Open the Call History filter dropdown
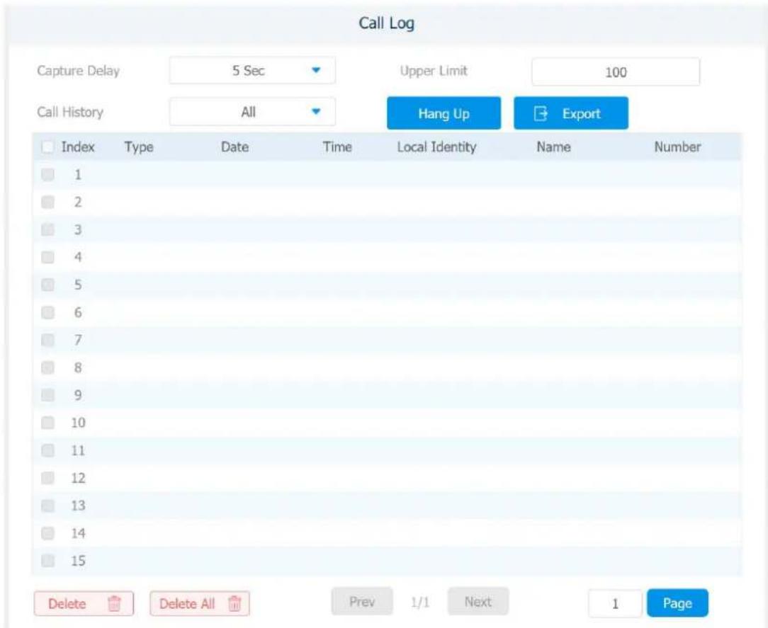This screenshot has width=768, height=628. point(252,112)
